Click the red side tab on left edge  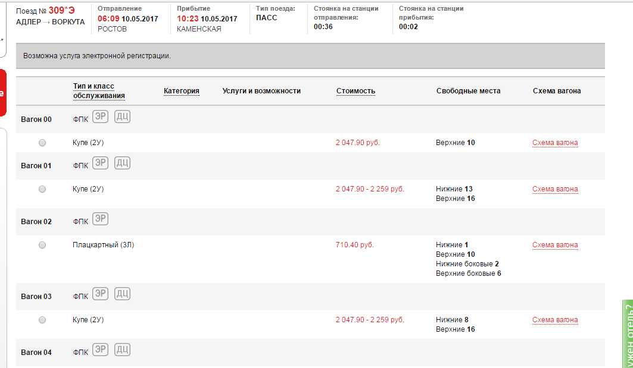(2, 93)
